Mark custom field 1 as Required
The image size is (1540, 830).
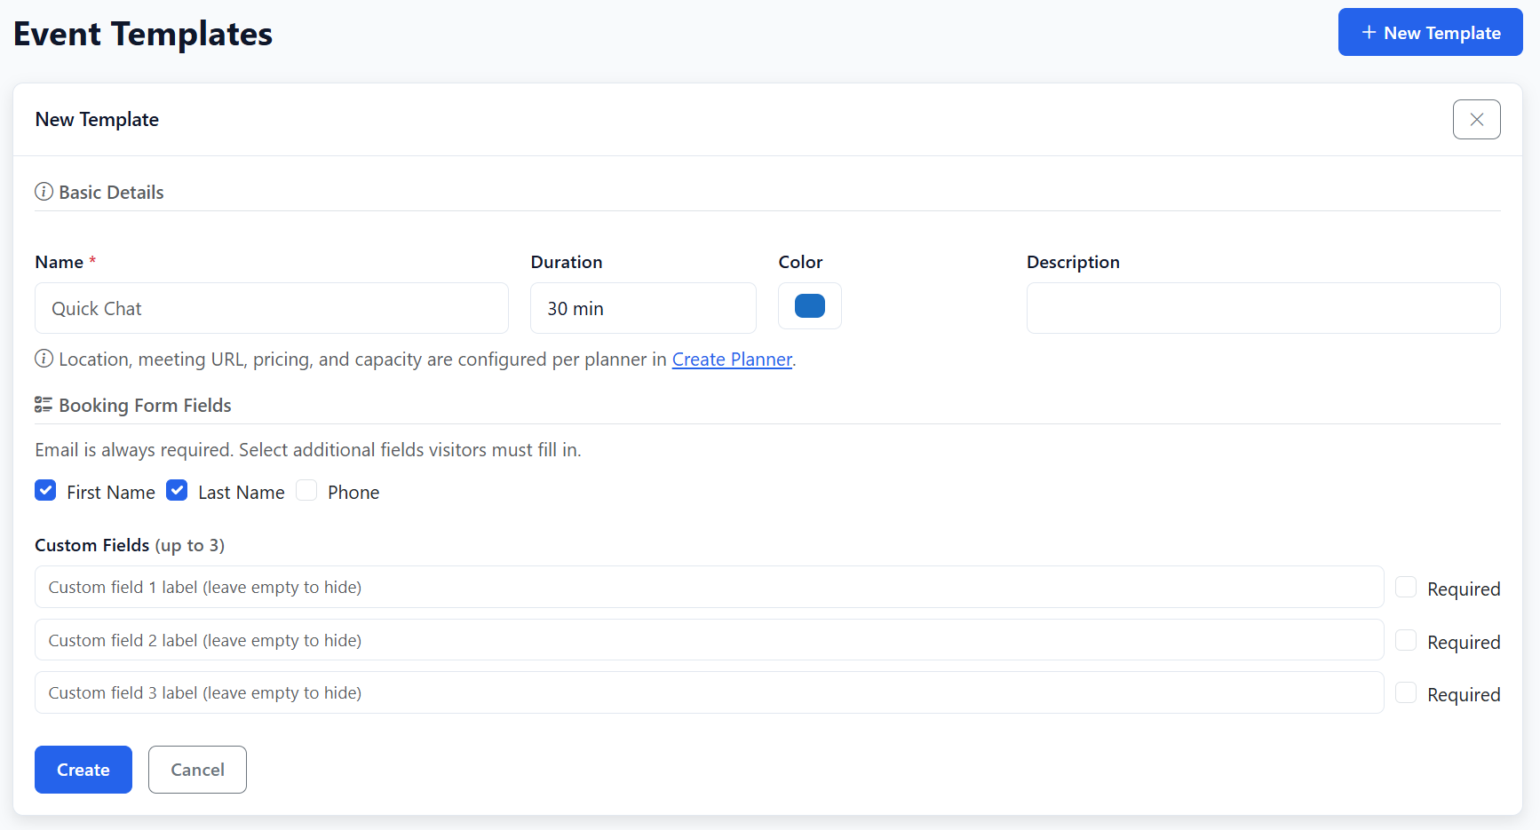tap(1406, 587)
